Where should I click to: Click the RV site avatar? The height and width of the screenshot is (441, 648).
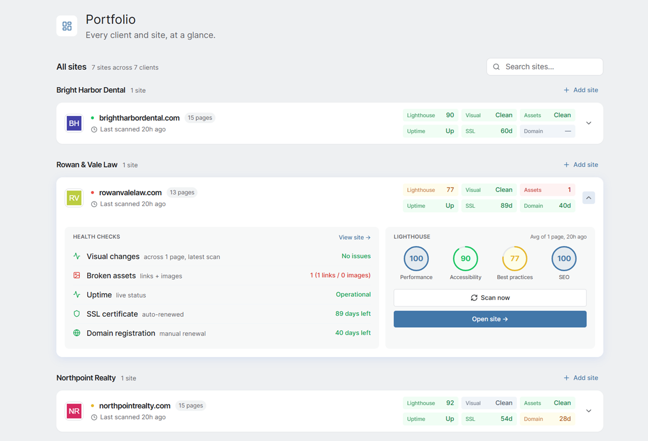[74, 198]
